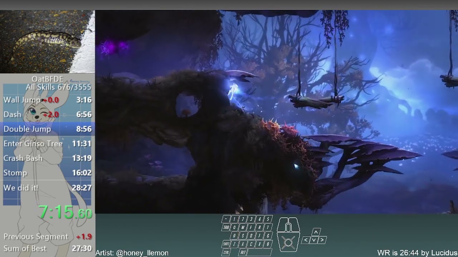Click the right arrow key overlay
Screen dimensions: 458x257
[x=322, y=240]
